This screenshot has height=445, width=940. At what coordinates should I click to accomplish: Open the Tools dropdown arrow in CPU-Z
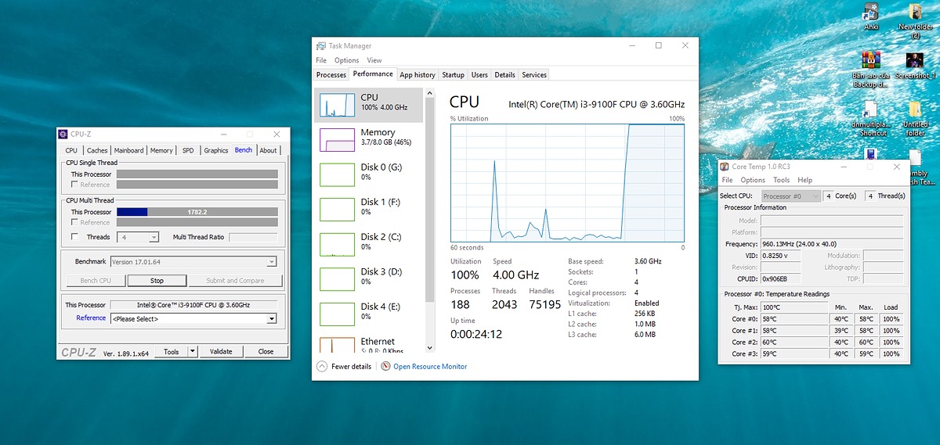click(193, 352)
